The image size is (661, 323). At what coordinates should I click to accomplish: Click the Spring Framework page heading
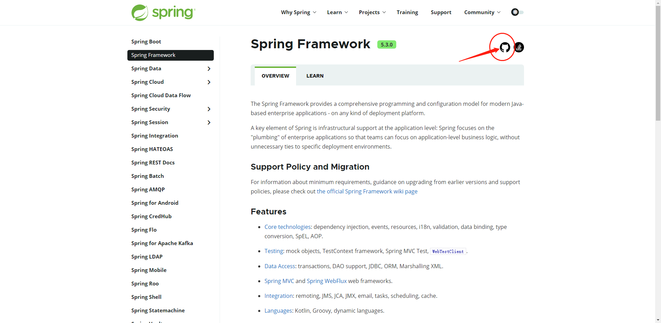pyautogui.click(x=310, y=44)
